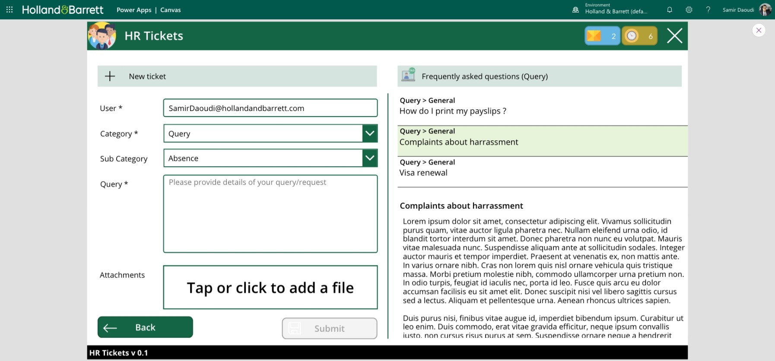
Task: Expand the Sub Category dropdown arrow
Action: click(370, 158)
